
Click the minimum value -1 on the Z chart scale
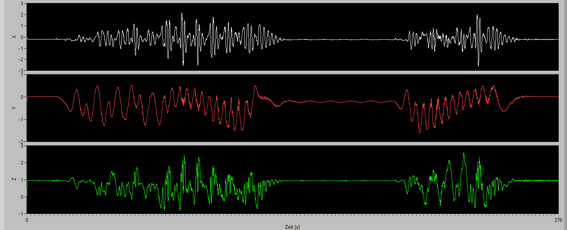click(22, 214)
